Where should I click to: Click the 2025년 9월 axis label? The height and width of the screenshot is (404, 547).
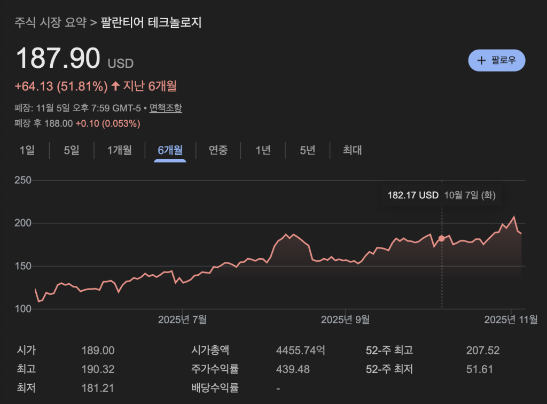345,320
